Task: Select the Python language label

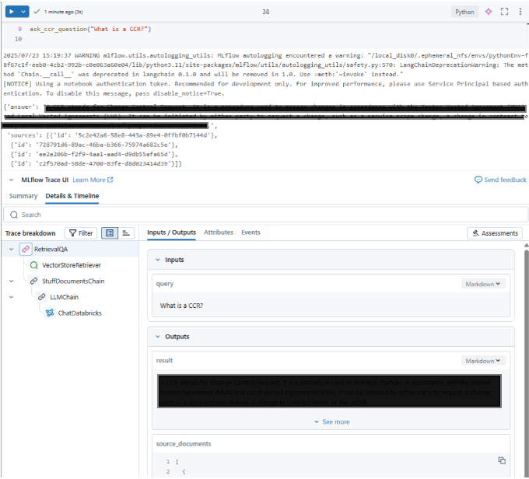Action: click(x=464, y=12)
